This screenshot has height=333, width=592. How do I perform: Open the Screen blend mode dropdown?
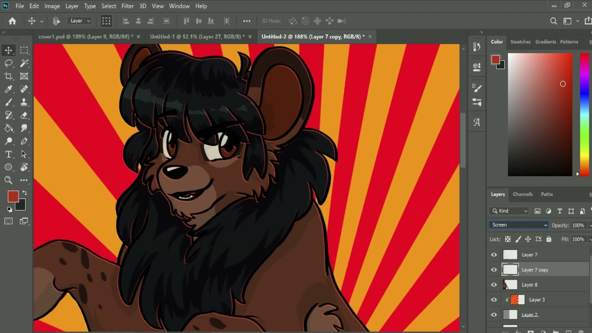[x=518, y=225]
